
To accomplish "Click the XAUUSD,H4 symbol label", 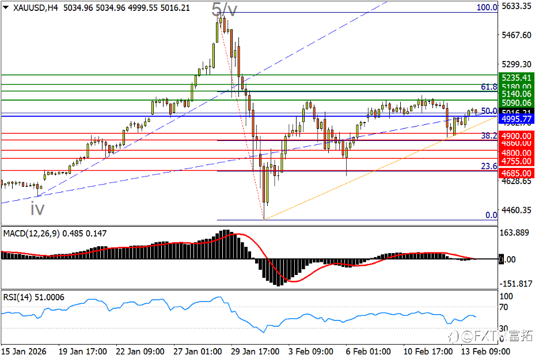I will 35,7.
